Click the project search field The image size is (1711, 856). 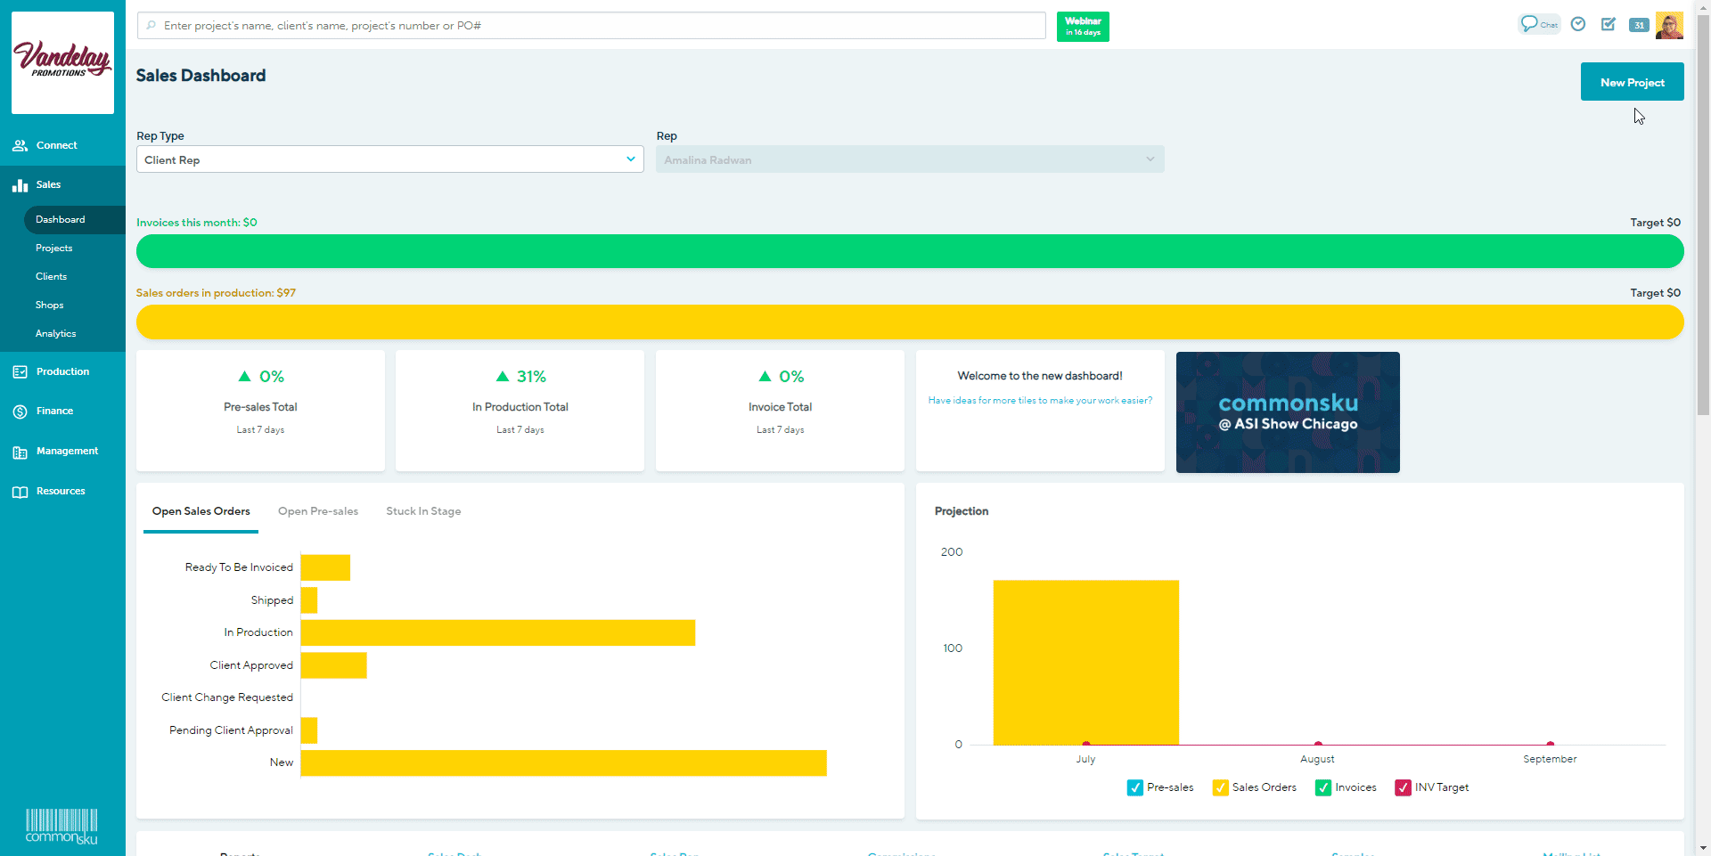(591, 25)
